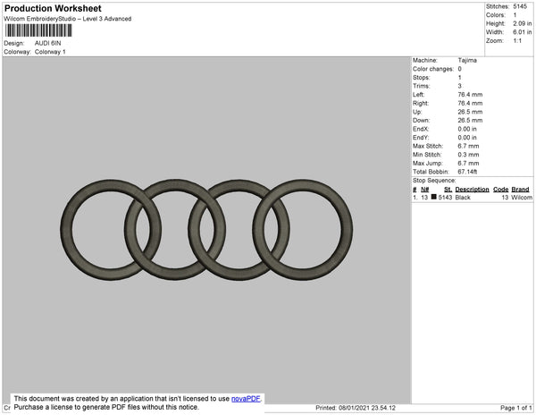Click the Audi four-rings design preview
This screenshot has height=415, width=536.
(x=206, y=230)
